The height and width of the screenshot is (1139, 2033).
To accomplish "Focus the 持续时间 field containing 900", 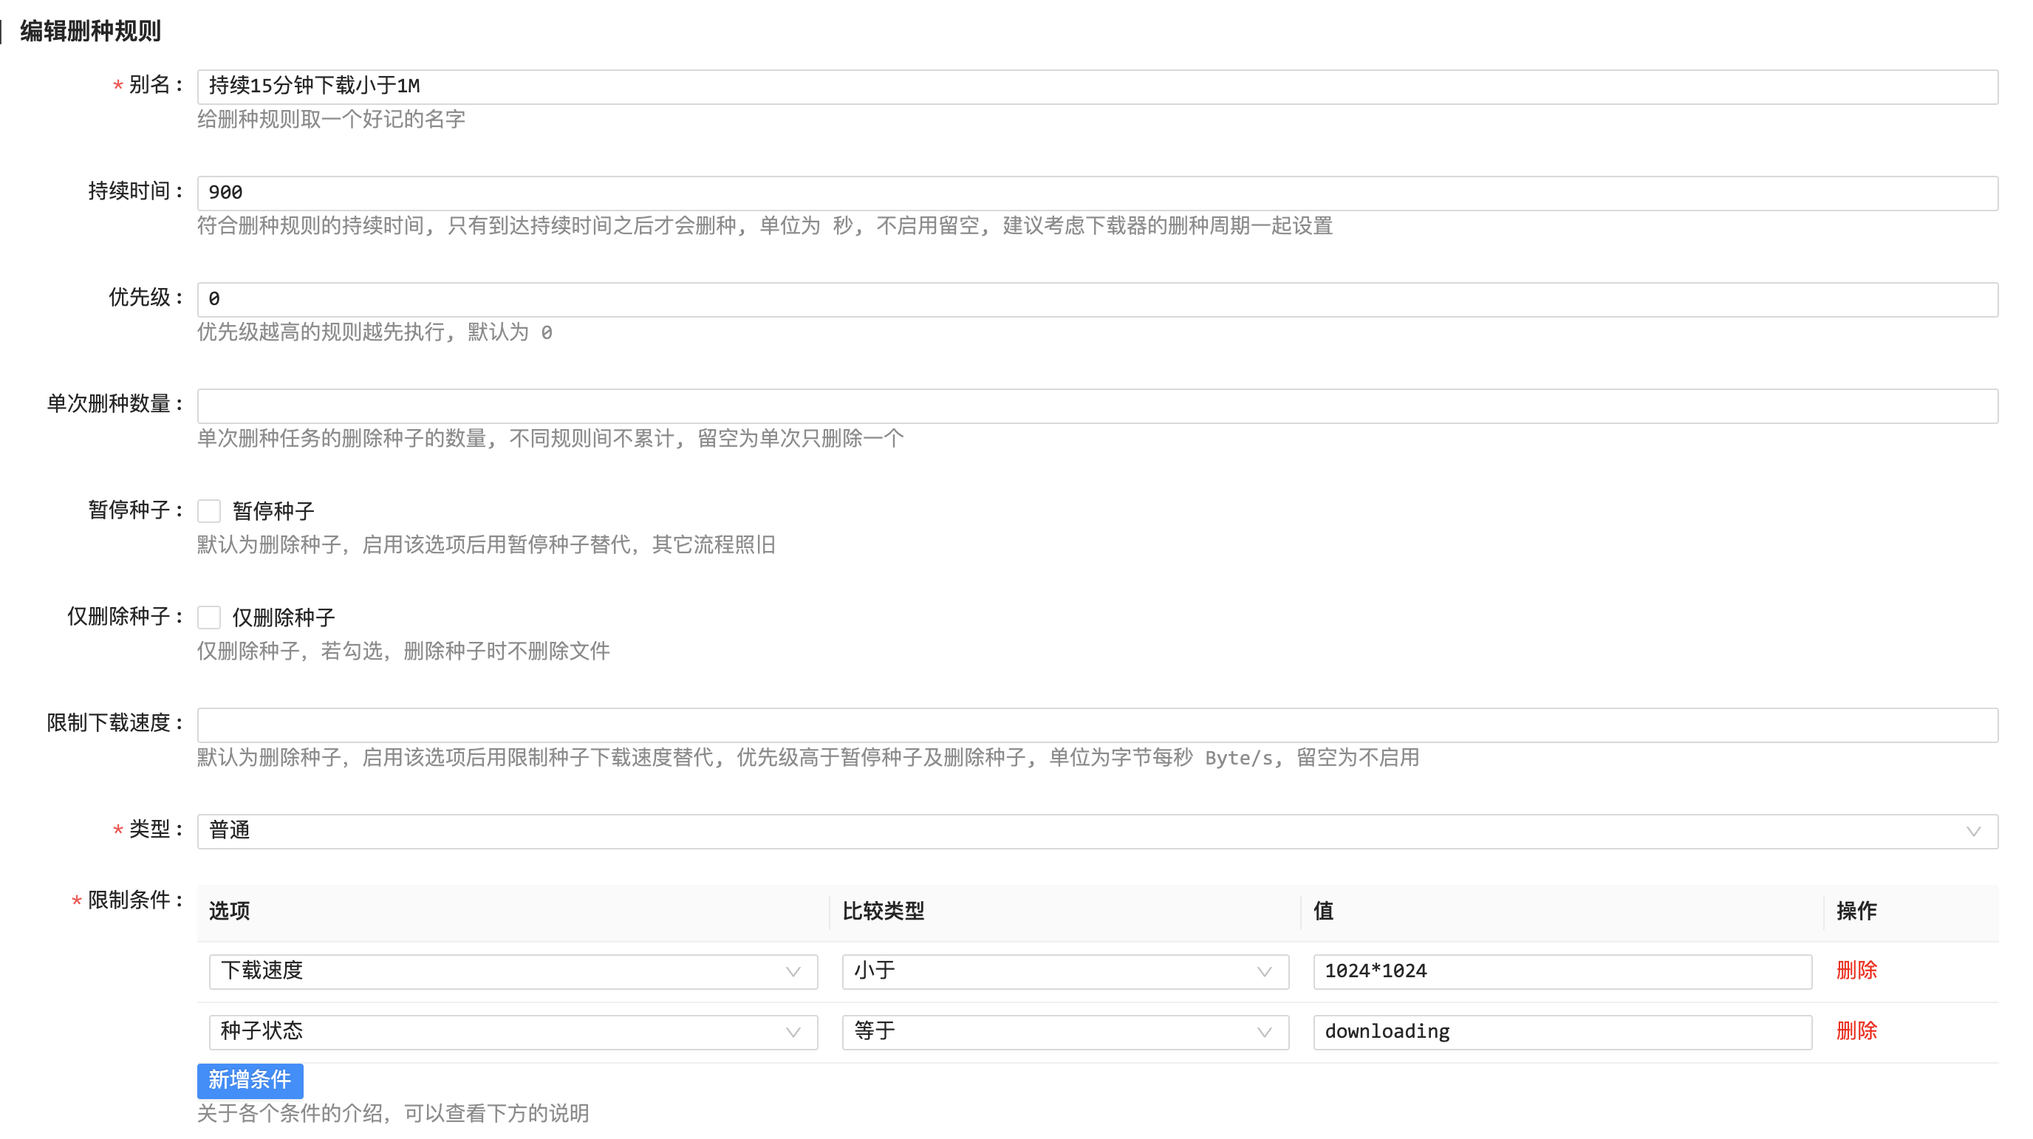I will (x=1097, y=193).
